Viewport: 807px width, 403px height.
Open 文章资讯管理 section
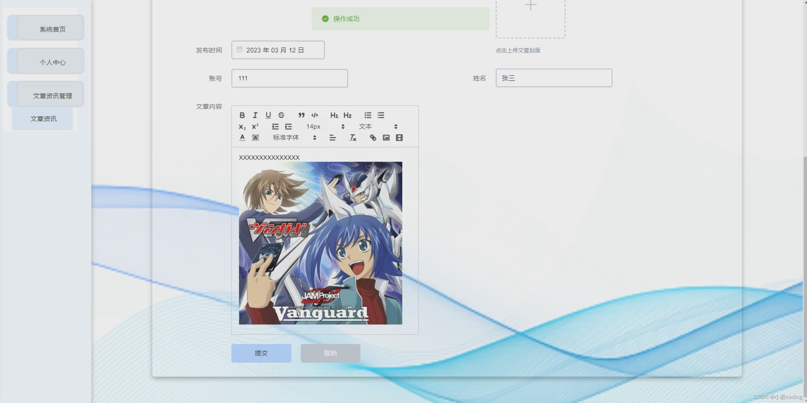click(52, 95)
